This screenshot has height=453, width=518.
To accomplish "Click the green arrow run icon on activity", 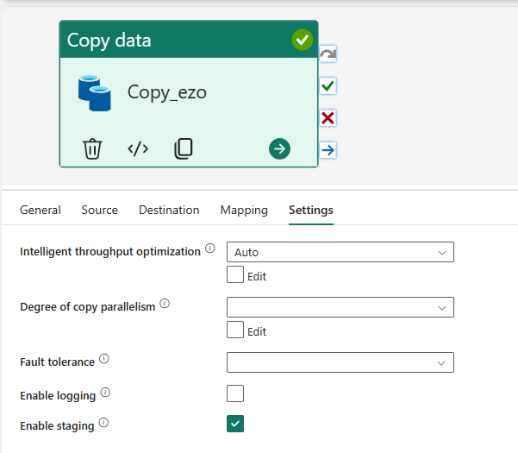I will (279, 148).
